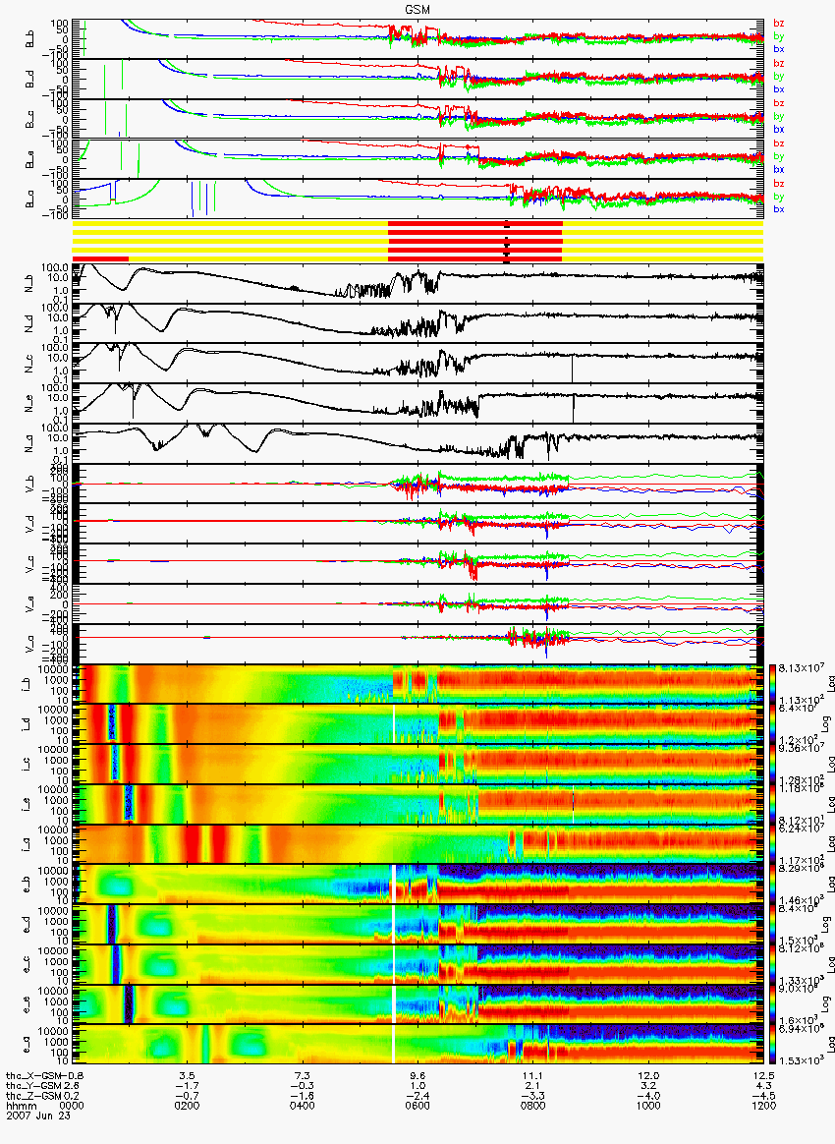Select the thc_Y-GSM row label
The height and width of the screenshot is (1144, 835).
coord(34,1086)
